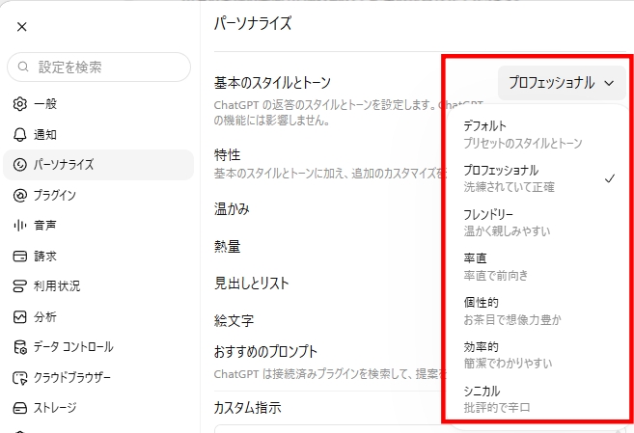634x433 pixels.
Task: Go to the 請求 settings
Action: (98, 257)
